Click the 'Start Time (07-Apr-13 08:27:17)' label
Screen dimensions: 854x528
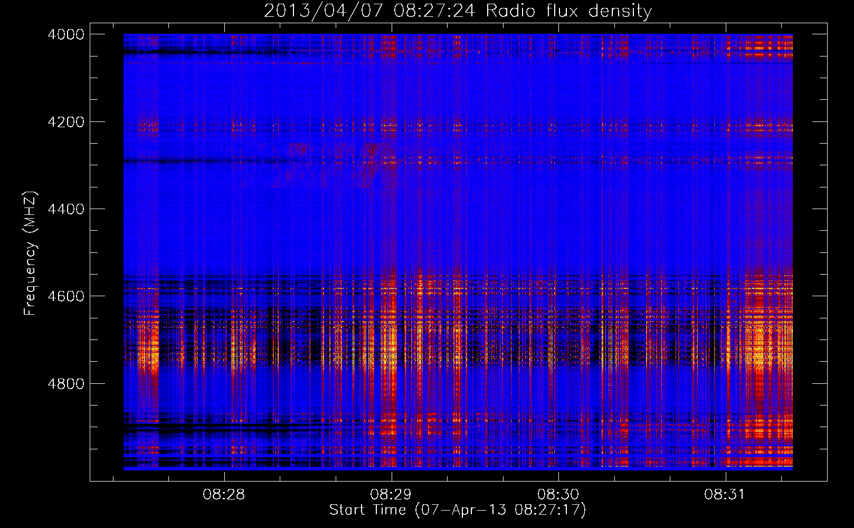pyautogui.click(x=458, y=510)
